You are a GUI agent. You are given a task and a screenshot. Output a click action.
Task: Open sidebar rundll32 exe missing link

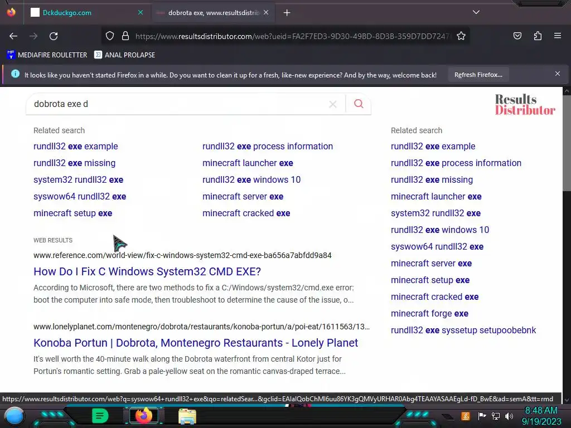pos(432,180)
